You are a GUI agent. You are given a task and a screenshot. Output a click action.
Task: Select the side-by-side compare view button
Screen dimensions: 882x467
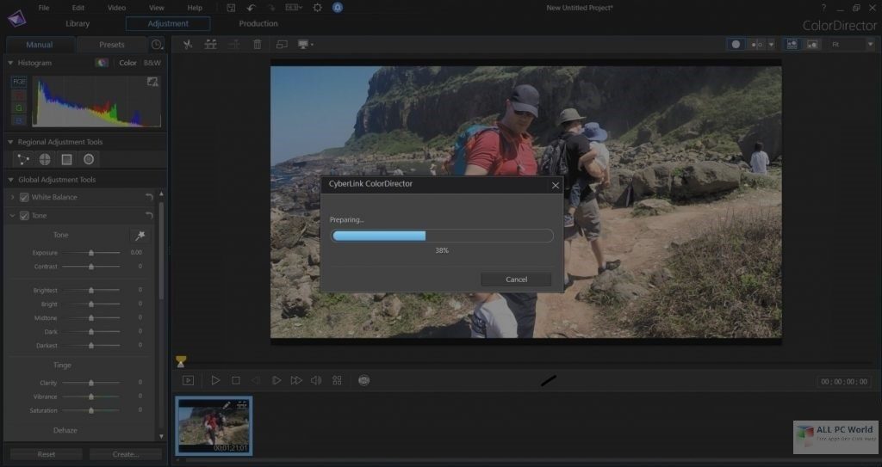point(756,45)
